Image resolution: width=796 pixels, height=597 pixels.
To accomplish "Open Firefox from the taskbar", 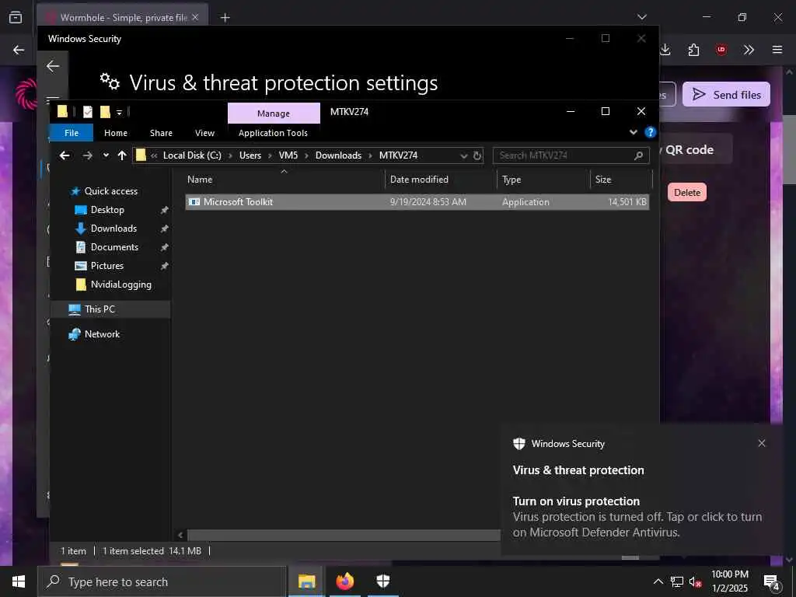I will point(344,581).
